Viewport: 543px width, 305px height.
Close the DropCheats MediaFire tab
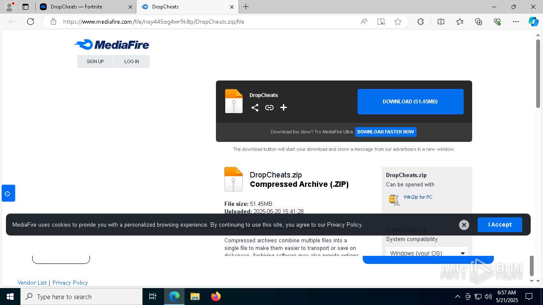pos(232,7)
